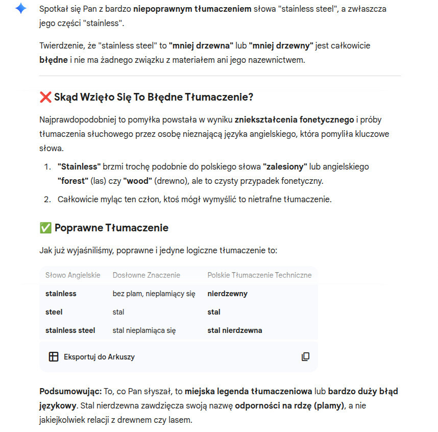Image resolution: width=438 pixels, height=432 pixels.
Task: Click the first numbered list item about "Stainless"
Action: (213, 174)
